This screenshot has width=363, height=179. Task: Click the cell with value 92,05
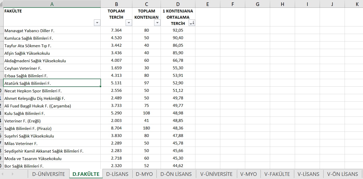(178, 30)
